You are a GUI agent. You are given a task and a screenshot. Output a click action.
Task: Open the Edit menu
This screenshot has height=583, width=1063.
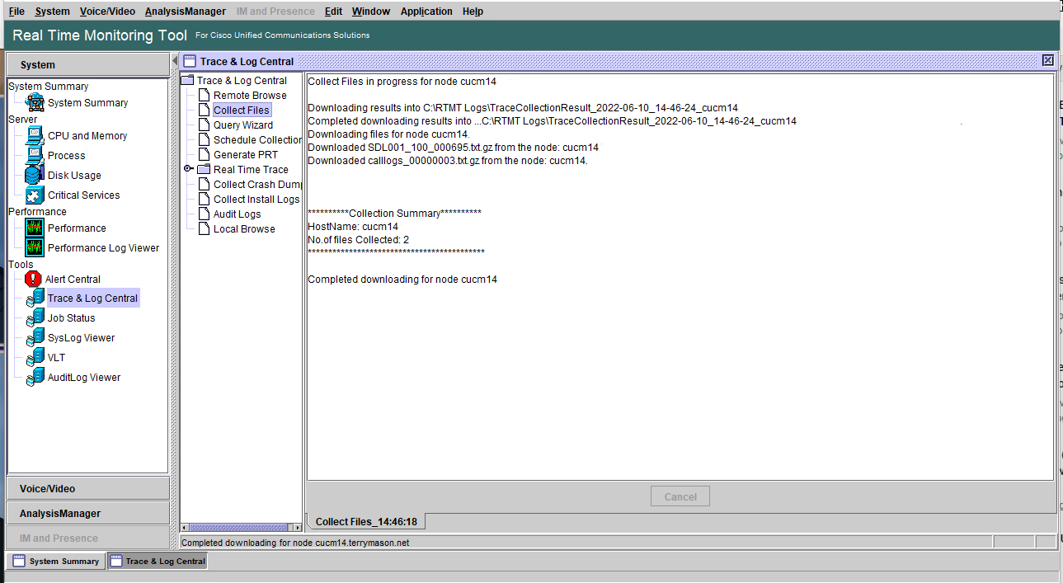point(334,12)
